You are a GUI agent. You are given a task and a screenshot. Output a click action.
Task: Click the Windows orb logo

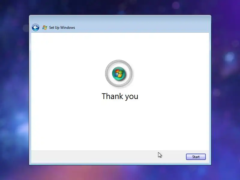[119, 73]
